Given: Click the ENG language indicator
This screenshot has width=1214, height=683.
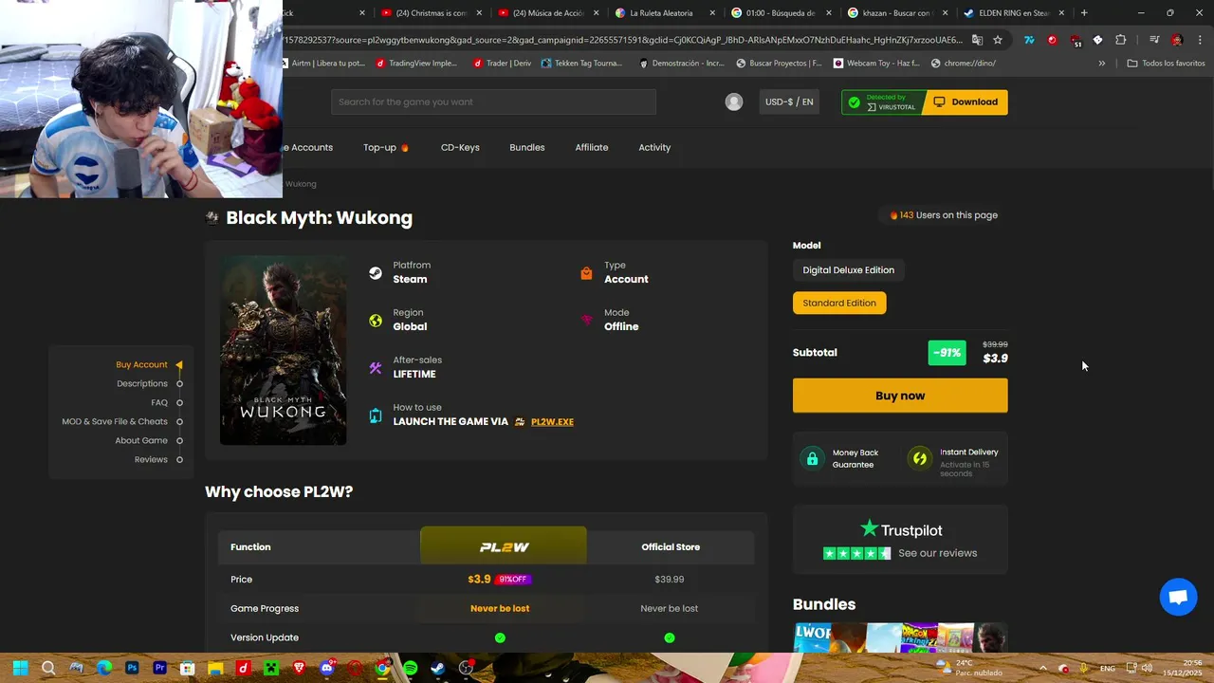Looking at the screenshot, I should (1107, 668).
